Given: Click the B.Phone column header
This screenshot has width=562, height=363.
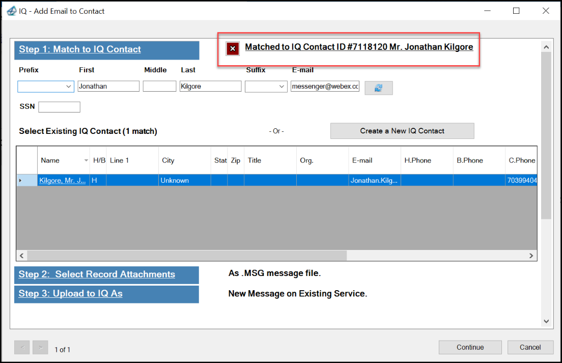Looking at the screenshot, I should click(479, 160).
